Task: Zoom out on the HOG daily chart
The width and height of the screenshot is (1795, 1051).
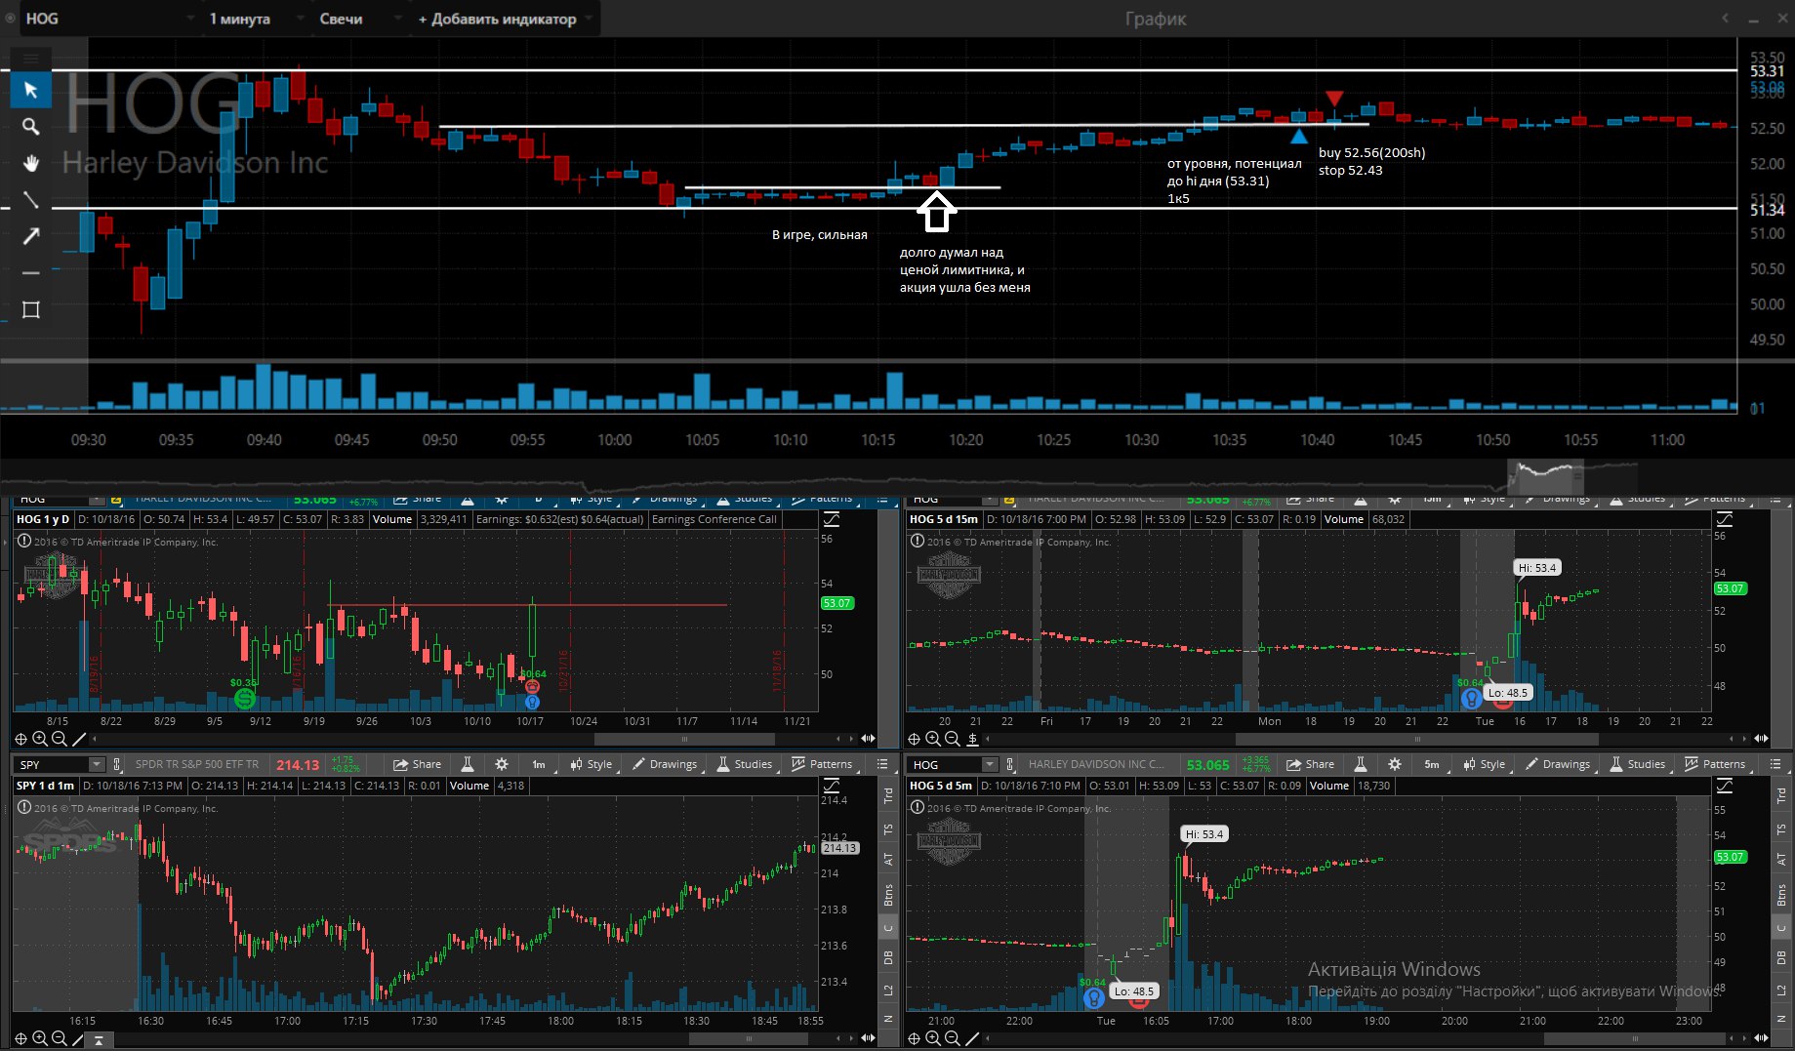Action: click(x=59, y=739)
